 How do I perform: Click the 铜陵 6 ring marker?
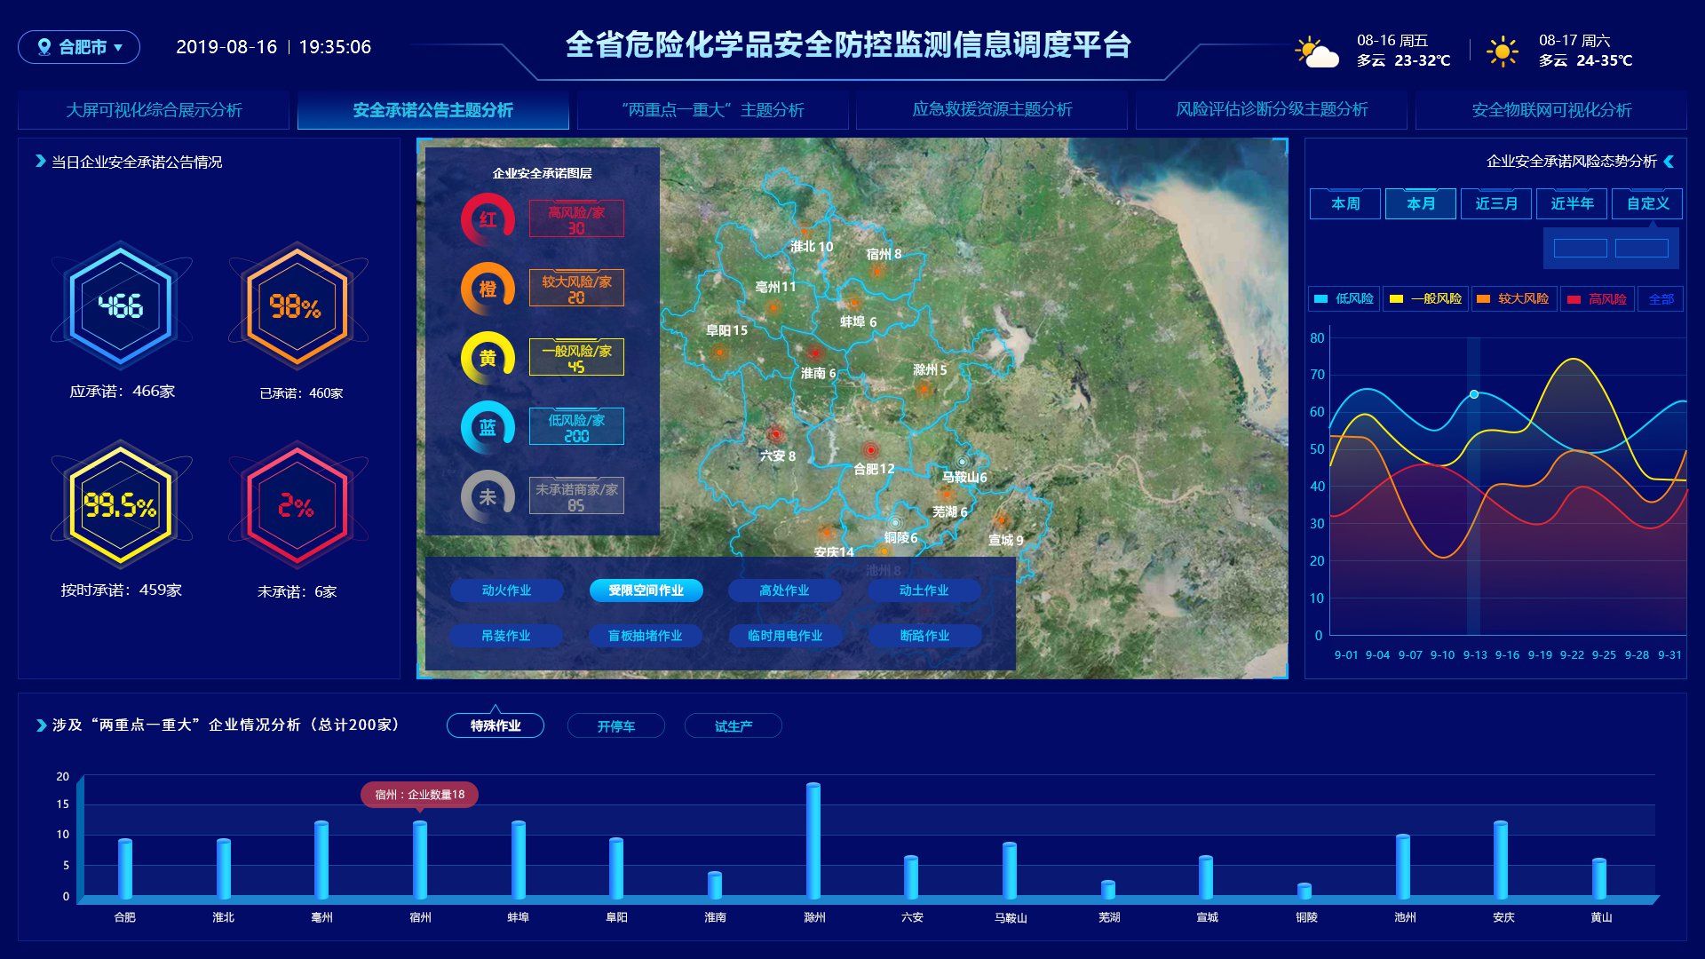[x=895, y=522]
